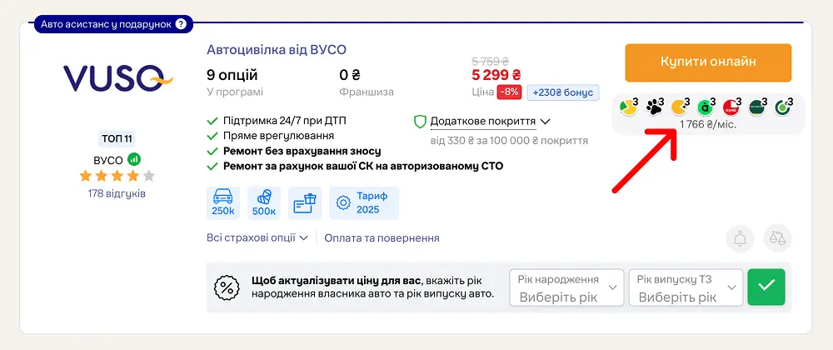Viewport: 833px width, 350px height.
Task: Click the green shield icon near Додаткове покриття
Action: pos(420,122)
